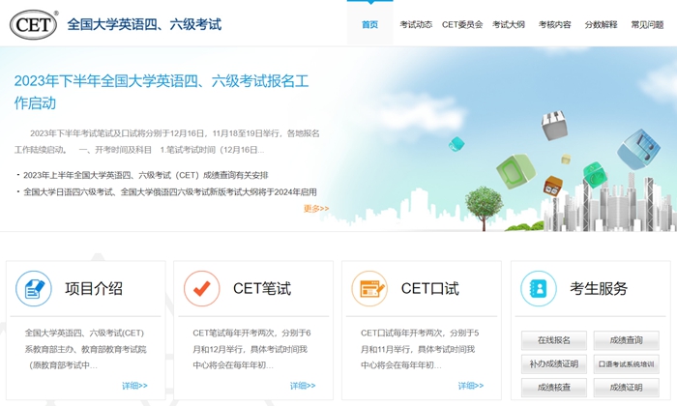677x406 pixels.
Task: Open the 考试大纲 navigation item
Action: tap(509, 24)
